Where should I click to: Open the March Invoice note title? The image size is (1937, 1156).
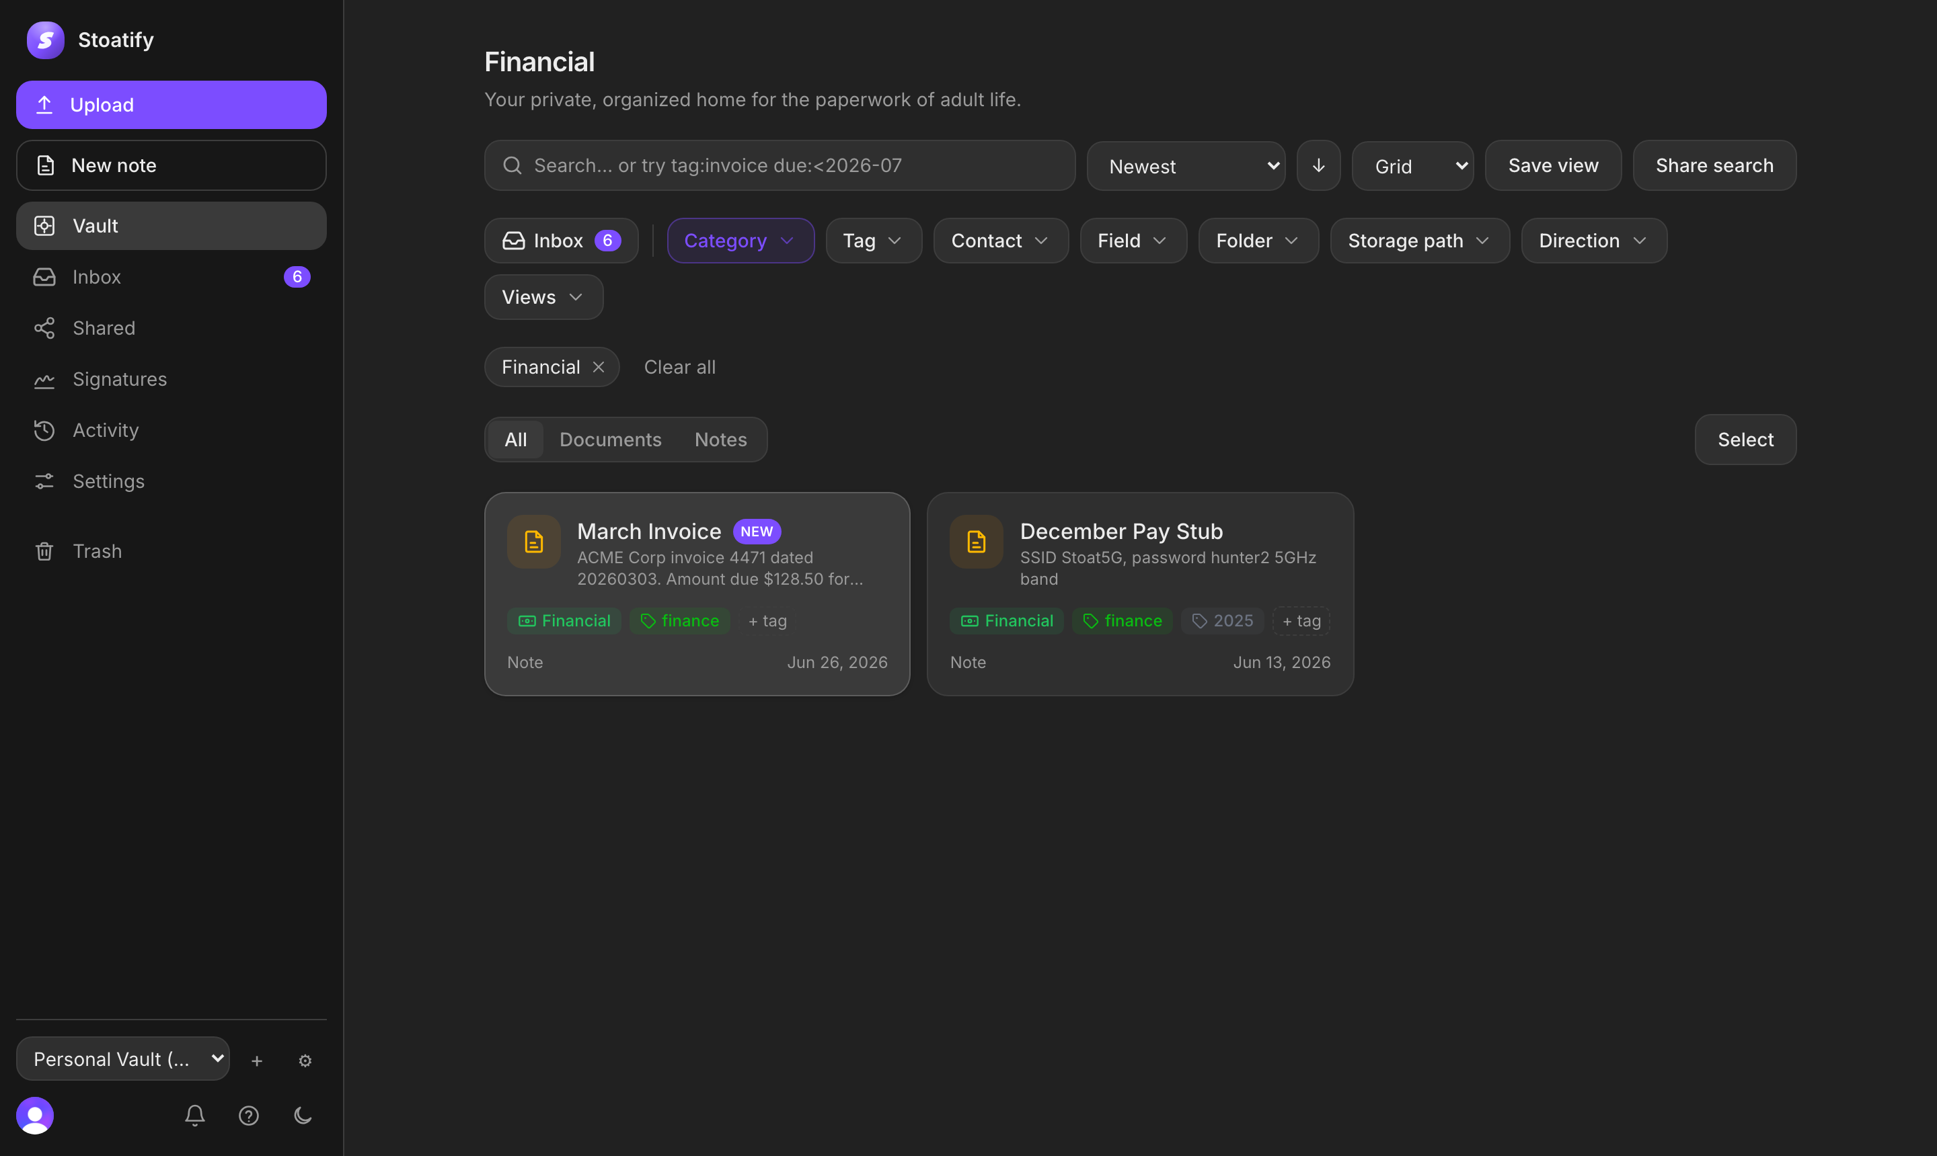point(649,531)
